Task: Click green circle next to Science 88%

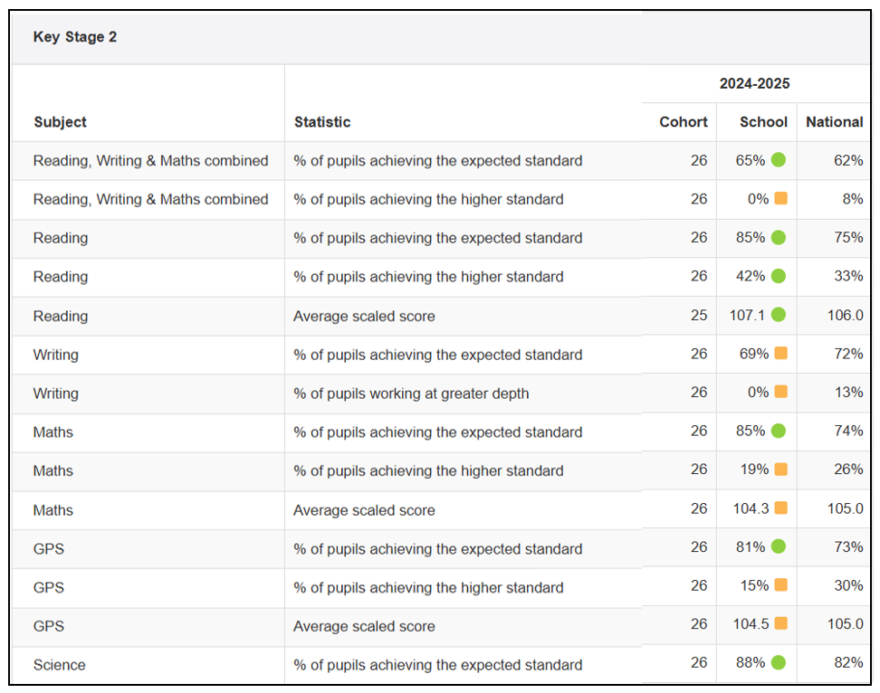Action: click(x=779, y=663)
